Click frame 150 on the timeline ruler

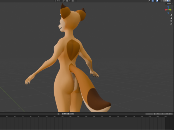(86, 116)
